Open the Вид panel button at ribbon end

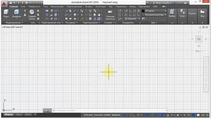[202, 16]
